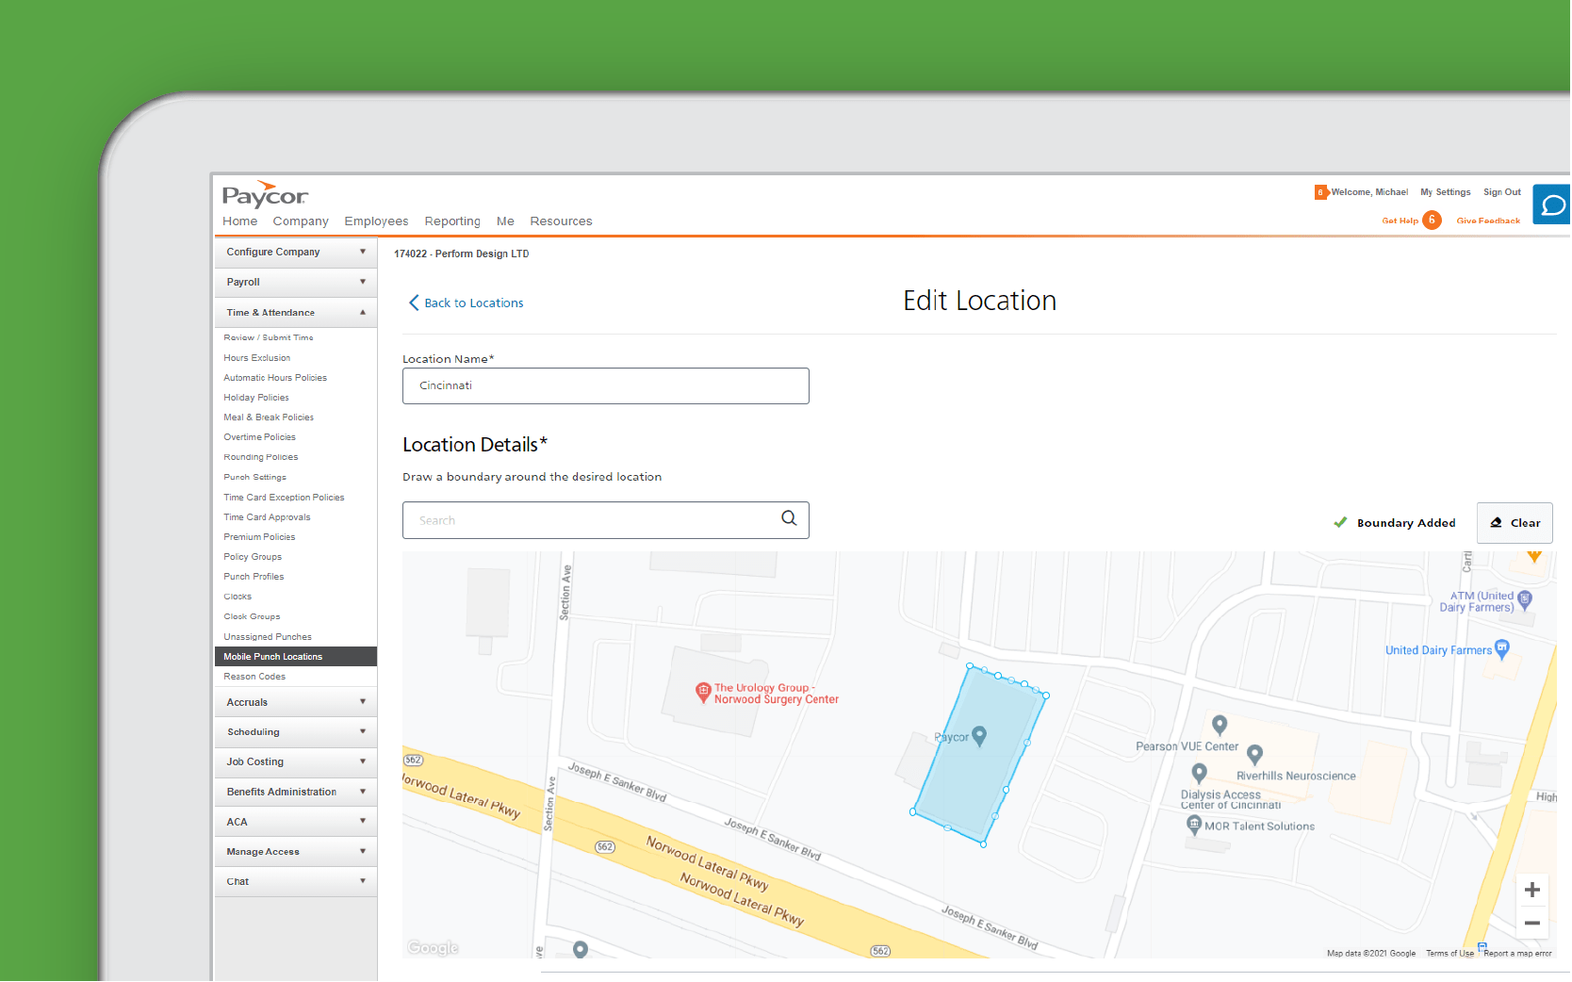Screen dimensions: 1572x982
Task: Open Review / Submit Time
Action: tap(269, 337)
